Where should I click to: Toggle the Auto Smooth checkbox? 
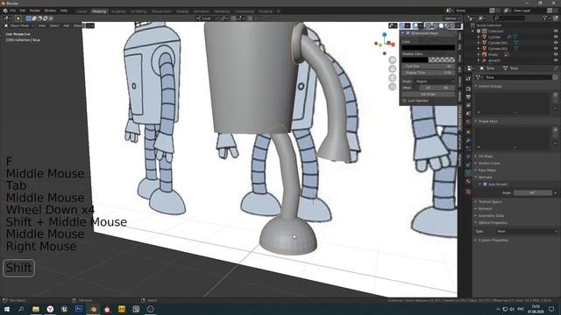485,185
